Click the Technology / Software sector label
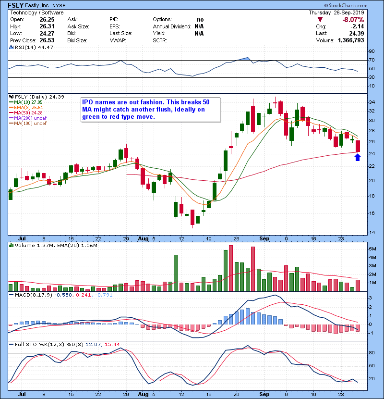This screenshot has width=384, height=399. 37,12
